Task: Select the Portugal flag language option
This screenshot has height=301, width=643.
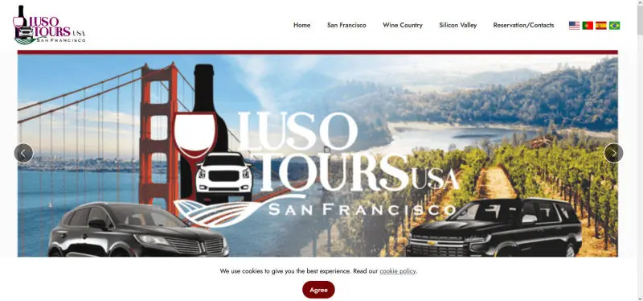Action: (x=588, y=26)
